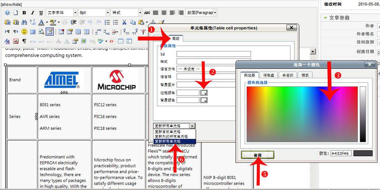Align text to the right

click(181, 13)
